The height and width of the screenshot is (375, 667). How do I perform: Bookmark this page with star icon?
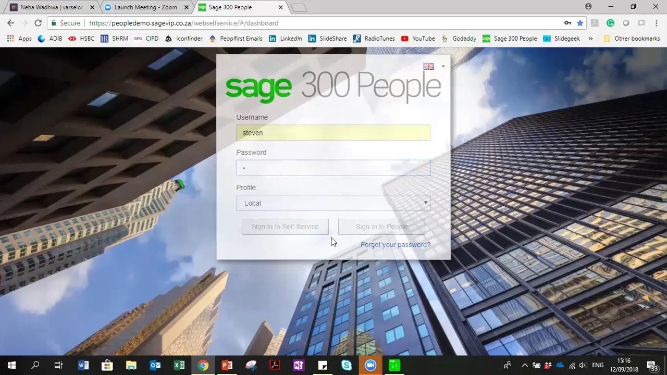click(x=580, y=23)
